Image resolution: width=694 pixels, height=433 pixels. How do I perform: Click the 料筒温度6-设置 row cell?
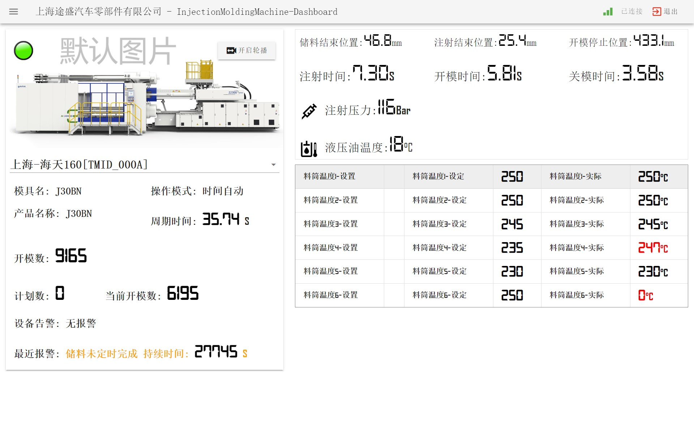(339, 295)
